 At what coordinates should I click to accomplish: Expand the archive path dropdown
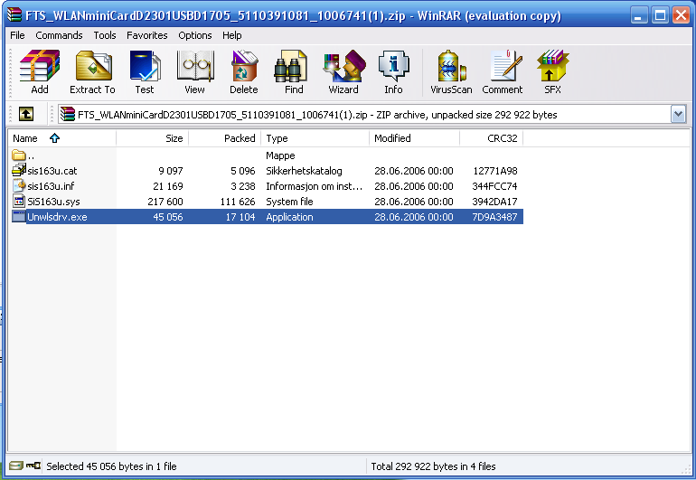678,114
